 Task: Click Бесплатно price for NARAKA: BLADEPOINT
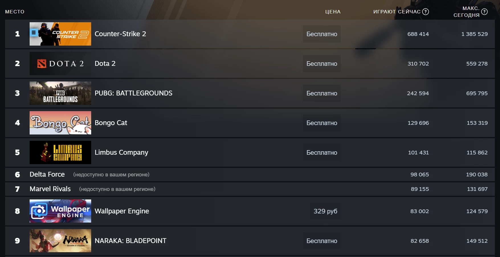322,241
